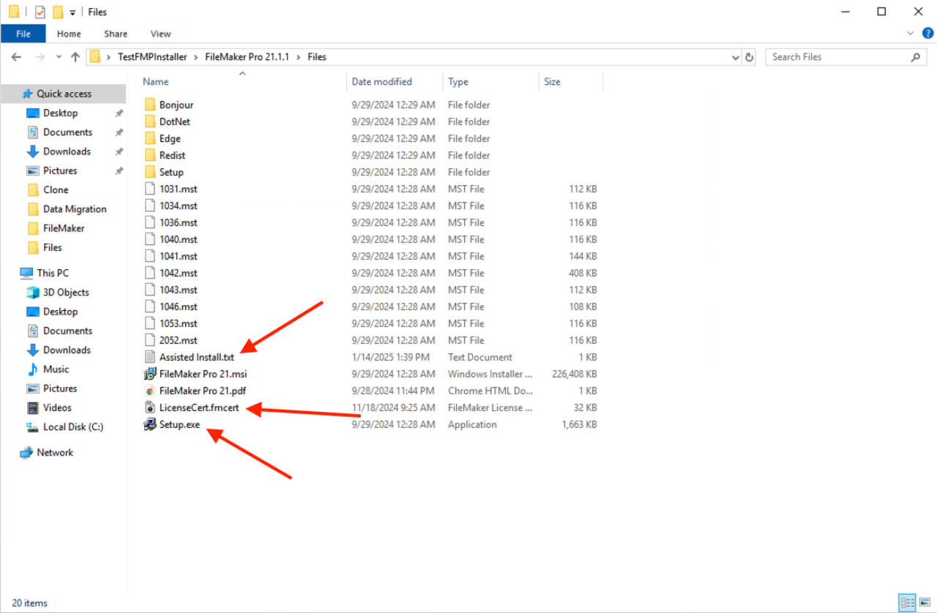Open 3D Objects under This PC

point(66,292)
